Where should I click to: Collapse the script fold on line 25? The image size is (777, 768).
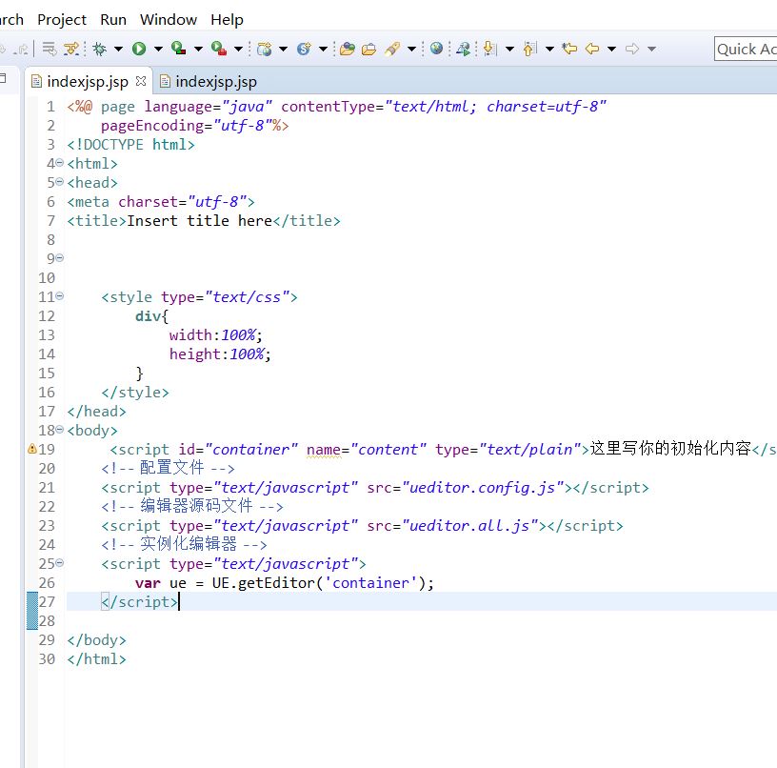pyautogui.click(x=59, y=563)
